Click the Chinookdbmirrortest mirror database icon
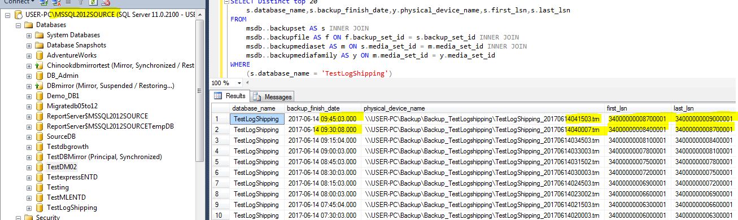The image size is (738, 220). 40,65
